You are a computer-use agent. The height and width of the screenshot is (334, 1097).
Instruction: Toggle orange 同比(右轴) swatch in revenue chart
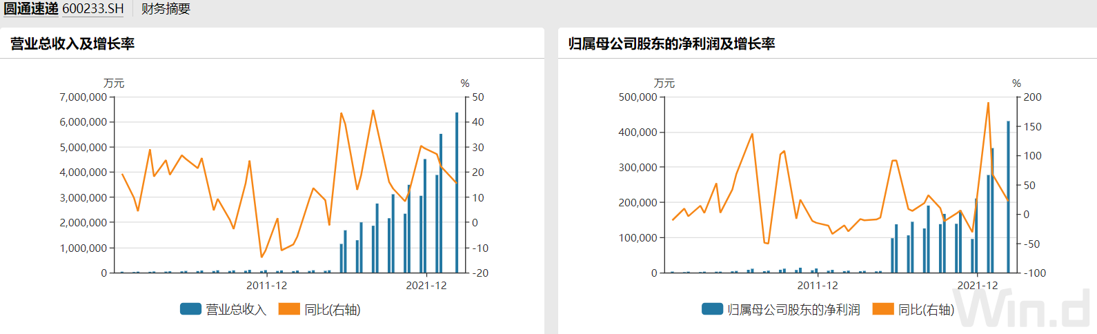[289, 309]
